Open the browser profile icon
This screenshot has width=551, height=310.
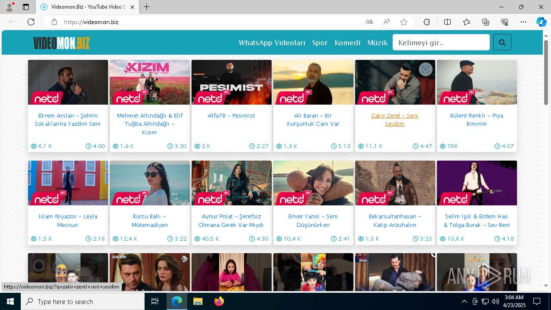(9, 7)
